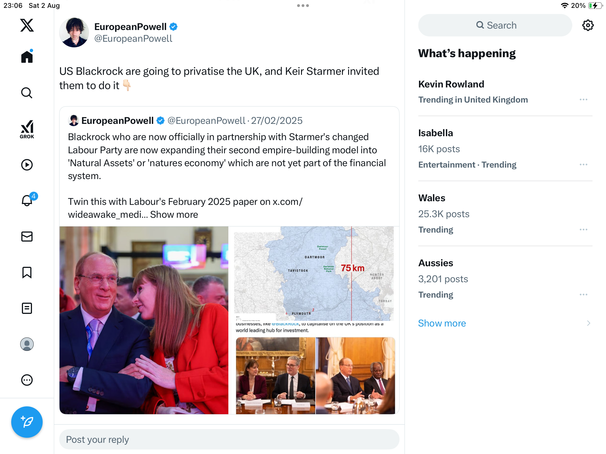
Task: Open Explore search in sidebar
Action: pos(27,93)
